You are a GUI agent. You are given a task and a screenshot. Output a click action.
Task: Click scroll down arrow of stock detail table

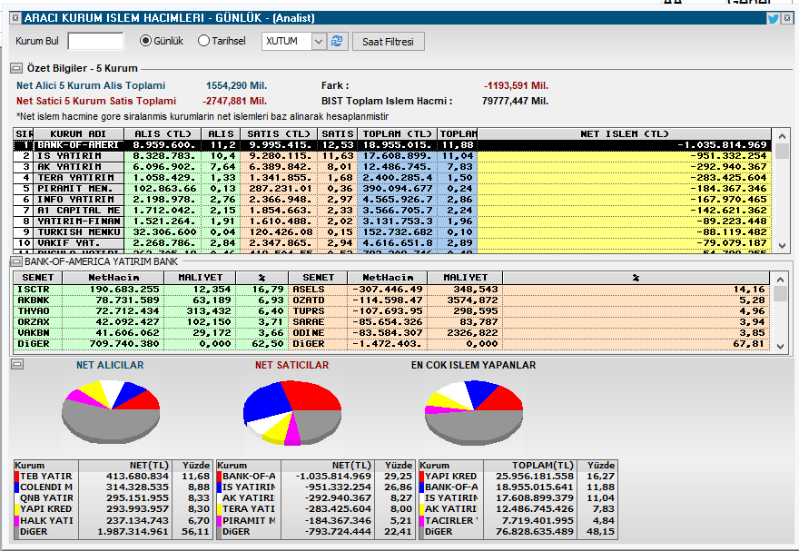click(780, 346)
